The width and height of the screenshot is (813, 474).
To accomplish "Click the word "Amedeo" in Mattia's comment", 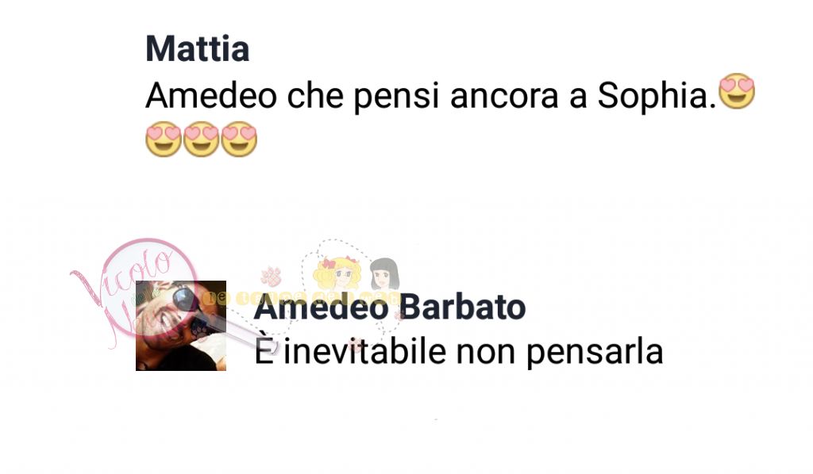I will (x=211, y=95).
